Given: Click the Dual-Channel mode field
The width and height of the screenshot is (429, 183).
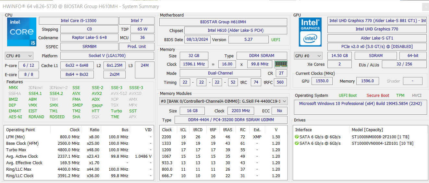Looking at the screenshot, I should coord(220,73).
